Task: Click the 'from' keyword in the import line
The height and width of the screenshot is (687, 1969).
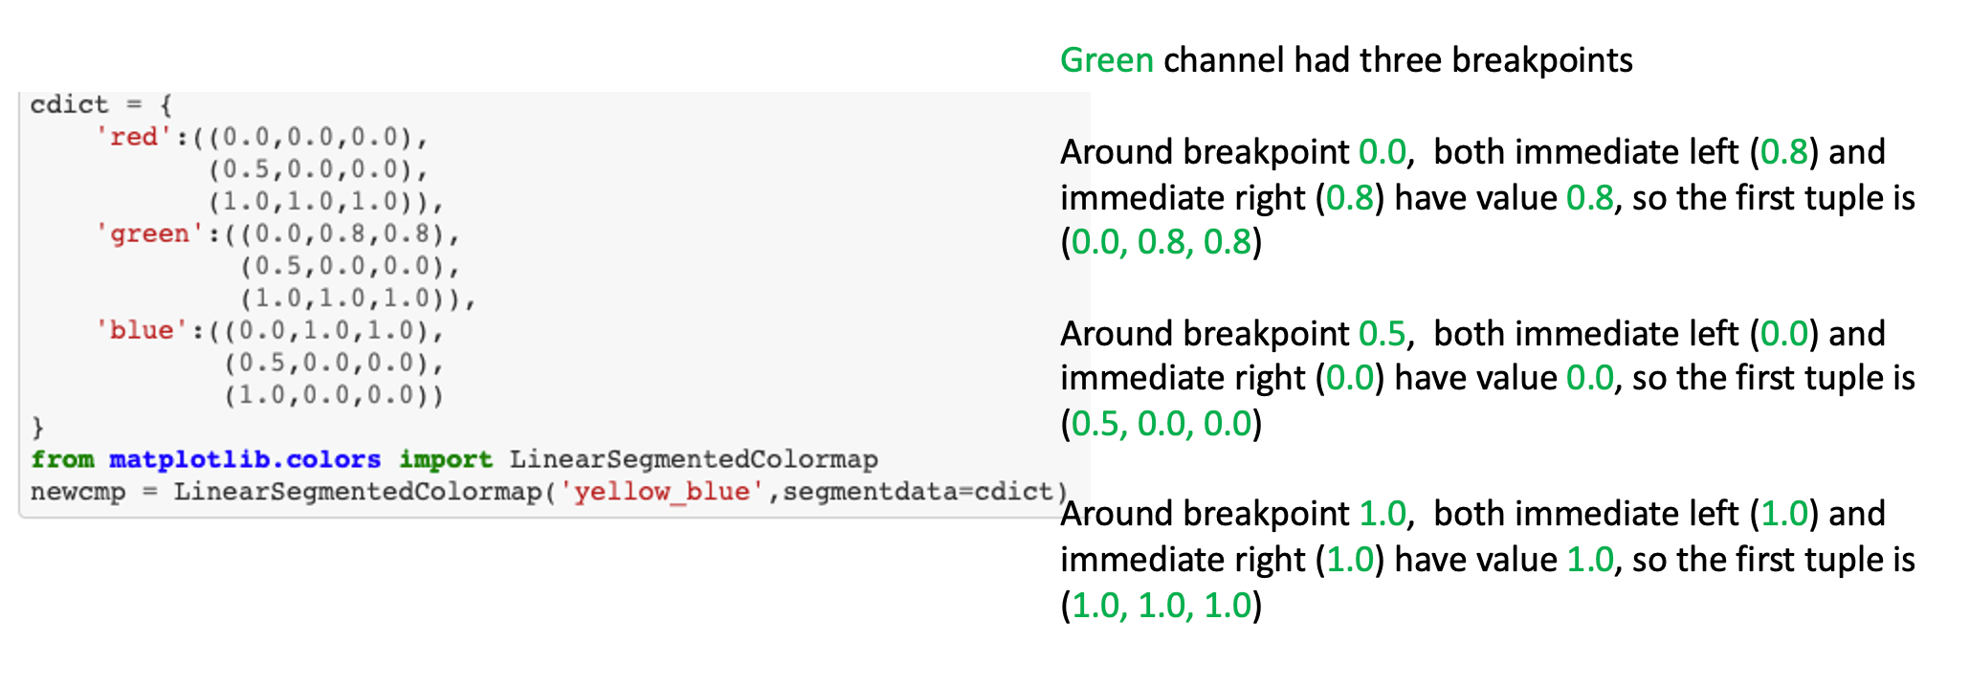Action: point(62,459)
